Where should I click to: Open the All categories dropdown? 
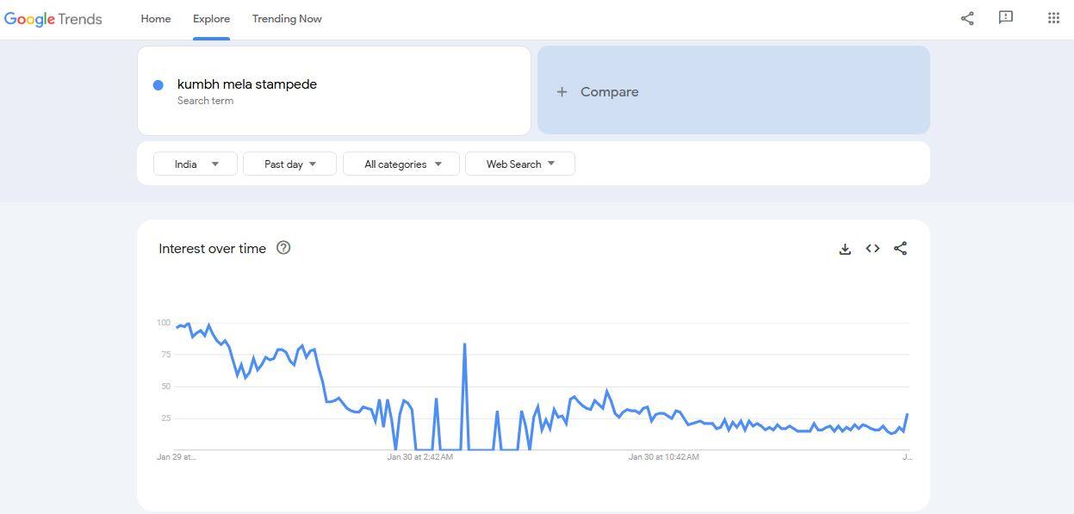click(x=401, y=164)
